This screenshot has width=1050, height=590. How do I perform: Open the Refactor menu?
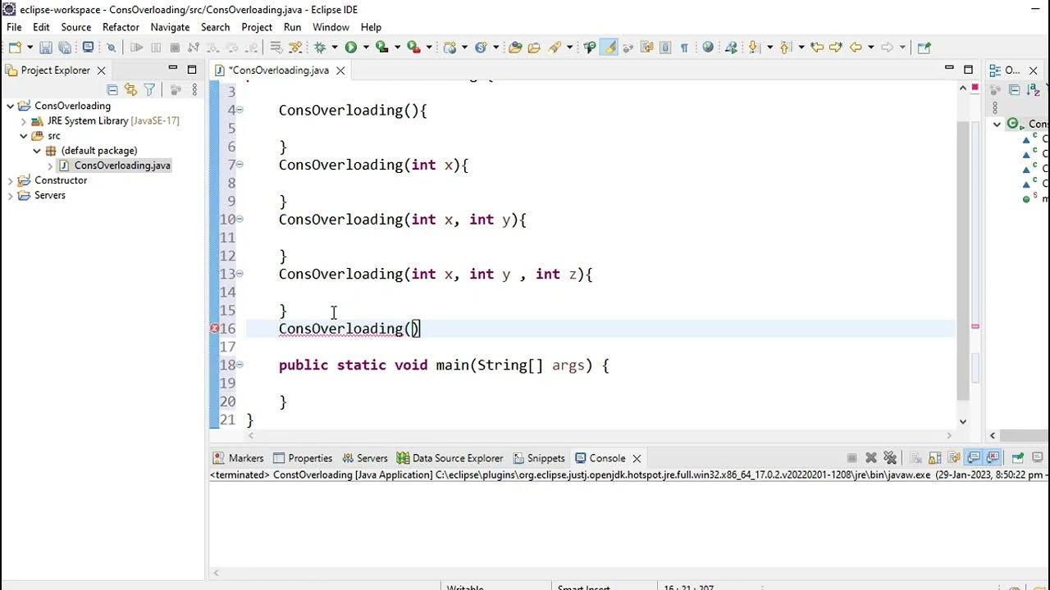click(x=121, y=27)
